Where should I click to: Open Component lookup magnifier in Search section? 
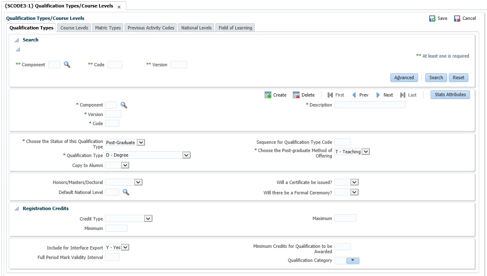pyautogui.click(x=67, y=65)
